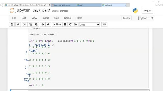
Task: Click the row '2 3 4 7 6 7 6'
Action: coord(39,54)
